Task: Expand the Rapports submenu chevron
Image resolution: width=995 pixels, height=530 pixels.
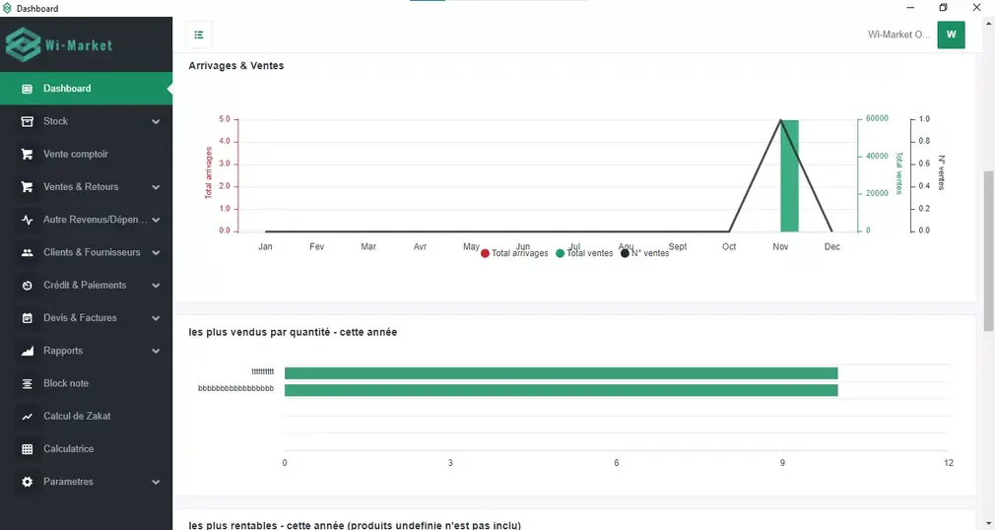Action: point(156,351)
